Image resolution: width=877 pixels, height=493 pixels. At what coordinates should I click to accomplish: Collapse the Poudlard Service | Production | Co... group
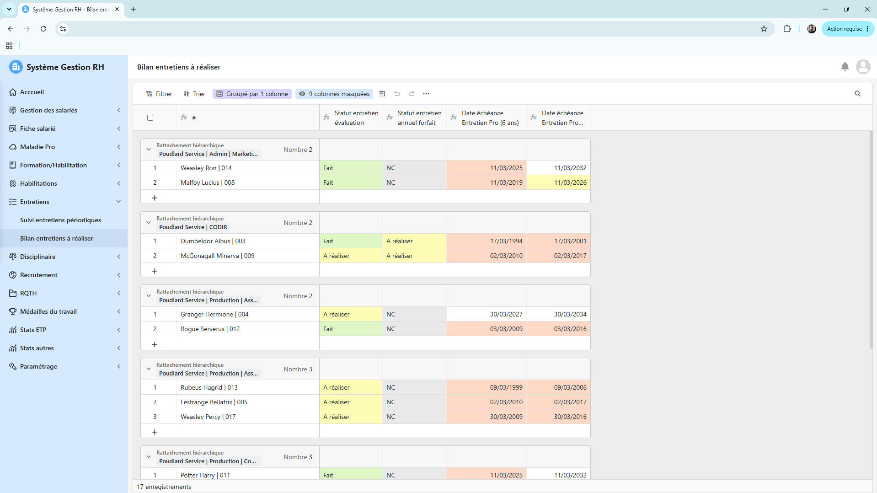point(149,457)
